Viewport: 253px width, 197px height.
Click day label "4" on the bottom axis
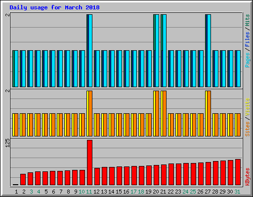click(39, 192)
